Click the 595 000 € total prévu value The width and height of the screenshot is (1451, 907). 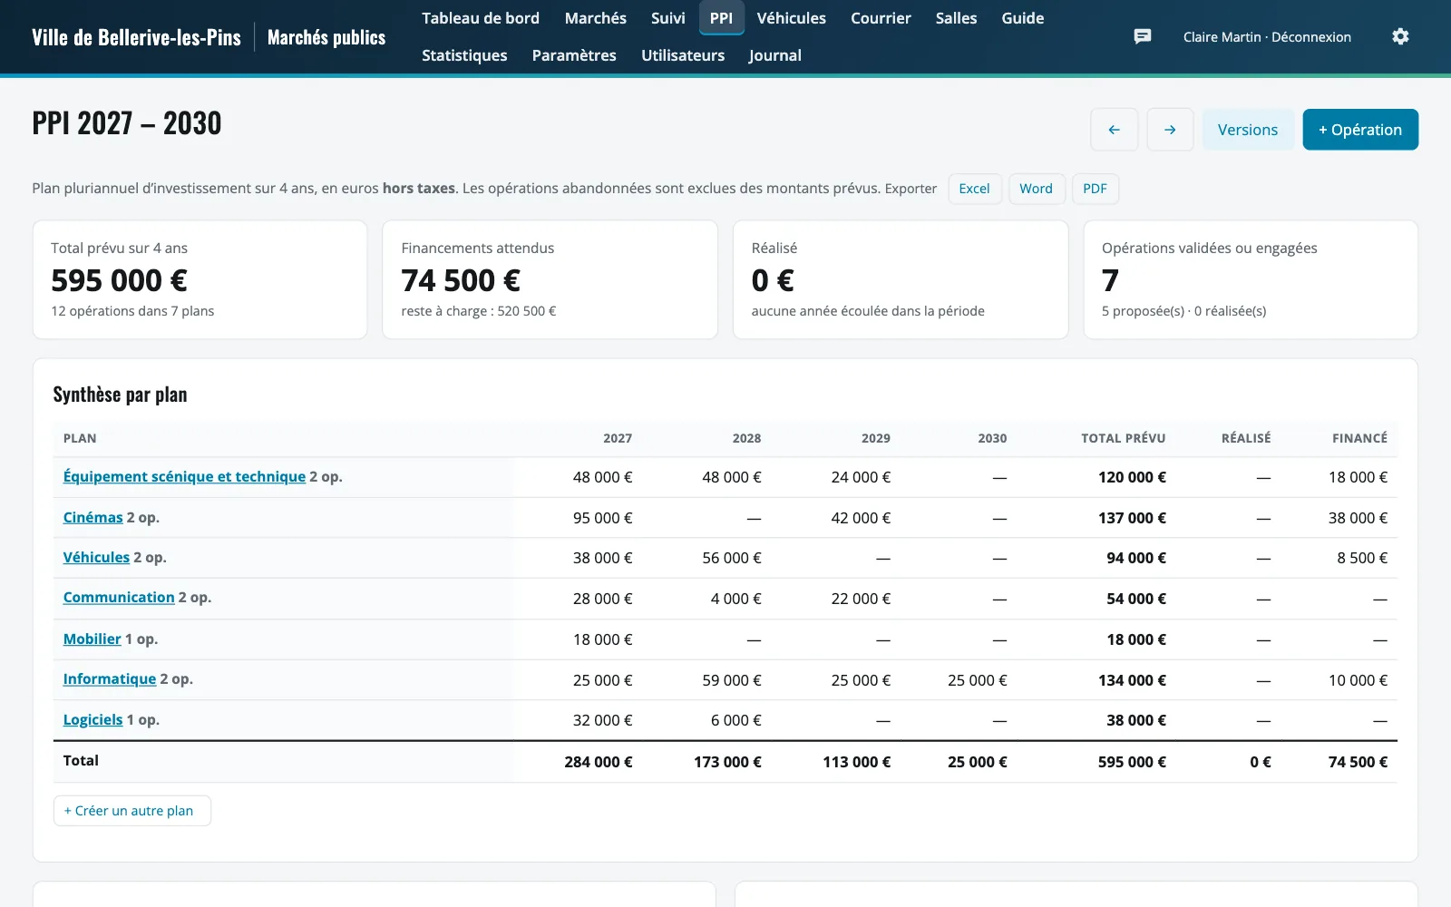click(x=119, y=281)
